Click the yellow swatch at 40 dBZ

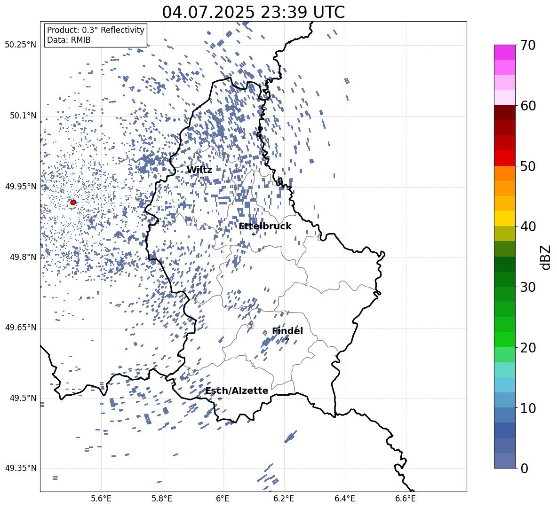pos(504,219)
